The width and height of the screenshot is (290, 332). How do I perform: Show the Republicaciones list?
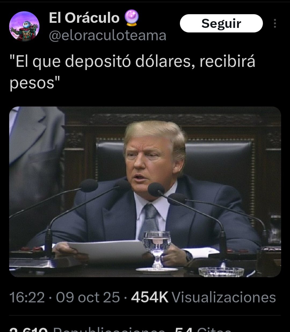[107, 330]
